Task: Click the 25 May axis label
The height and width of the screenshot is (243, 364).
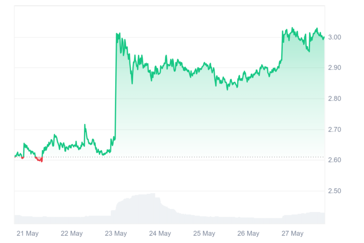Action: [204, 233]
